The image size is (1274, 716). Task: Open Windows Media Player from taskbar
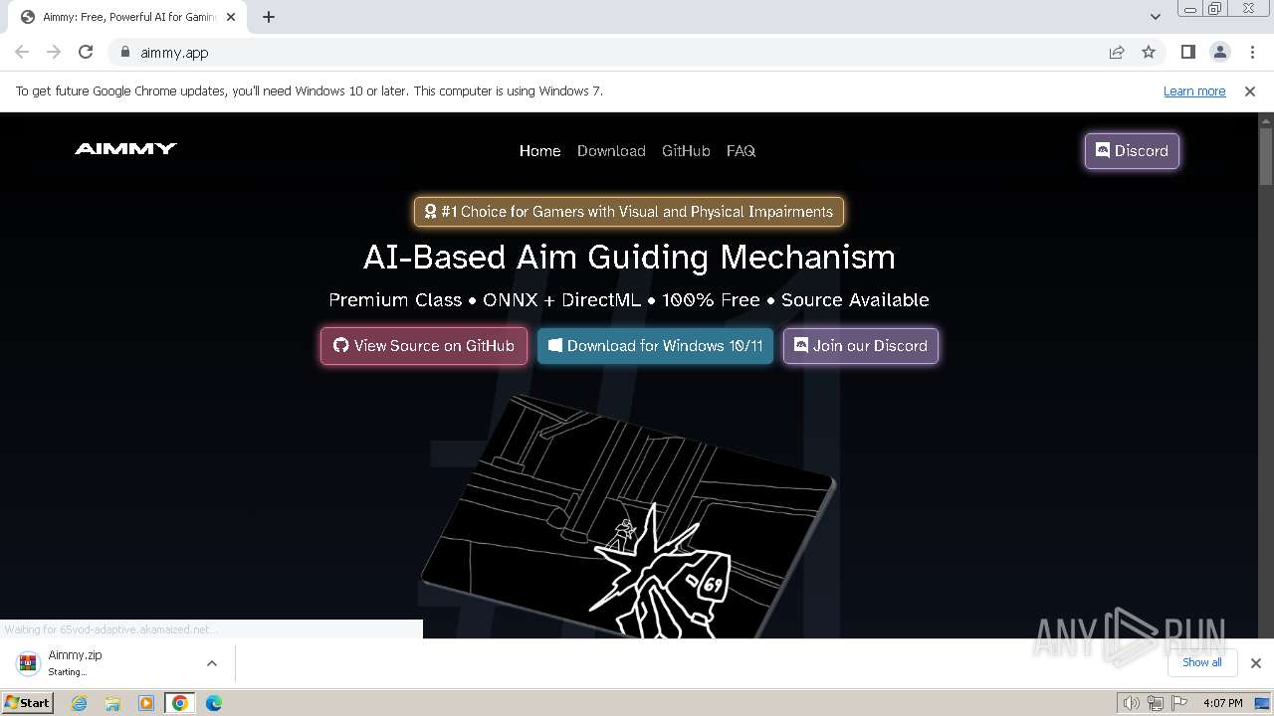coord(146,703)
